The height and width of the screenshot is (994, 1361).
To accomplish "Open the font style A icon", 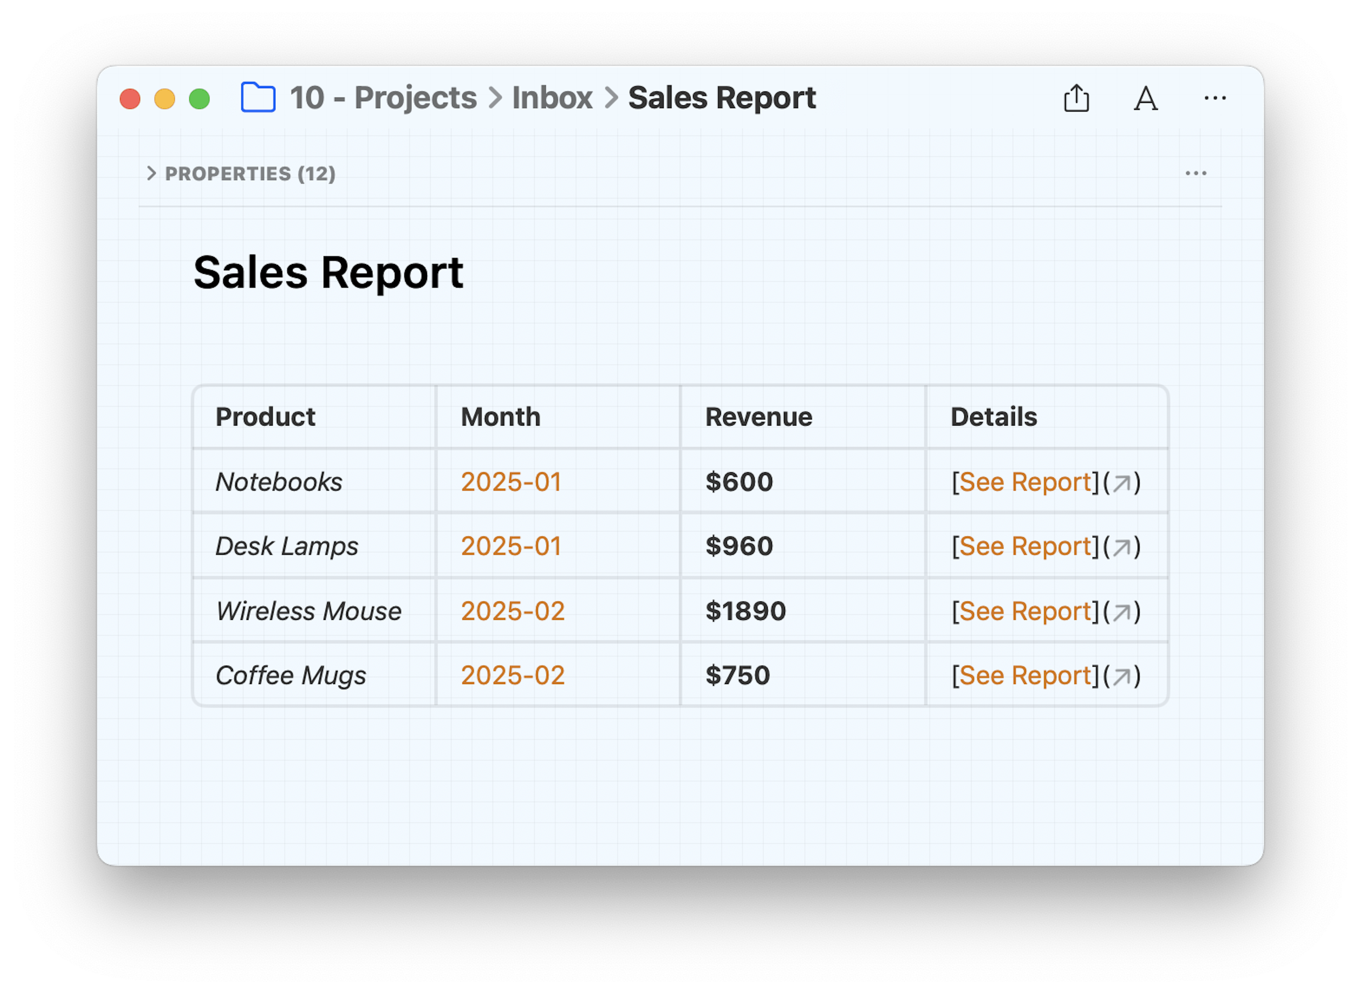I will point(1146,99).
